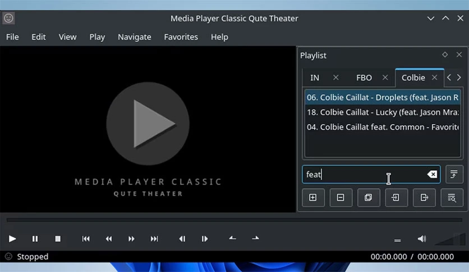This screenshot has width=469, height=272.
Task: Increase playback speed icon
Action: coord(255,238)
